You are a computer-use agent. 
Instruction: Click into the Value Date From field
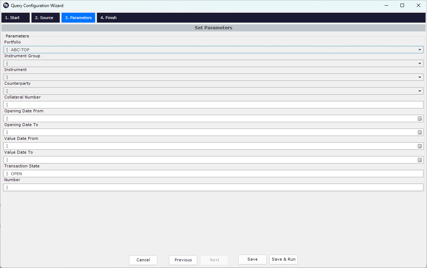[213, 146]
